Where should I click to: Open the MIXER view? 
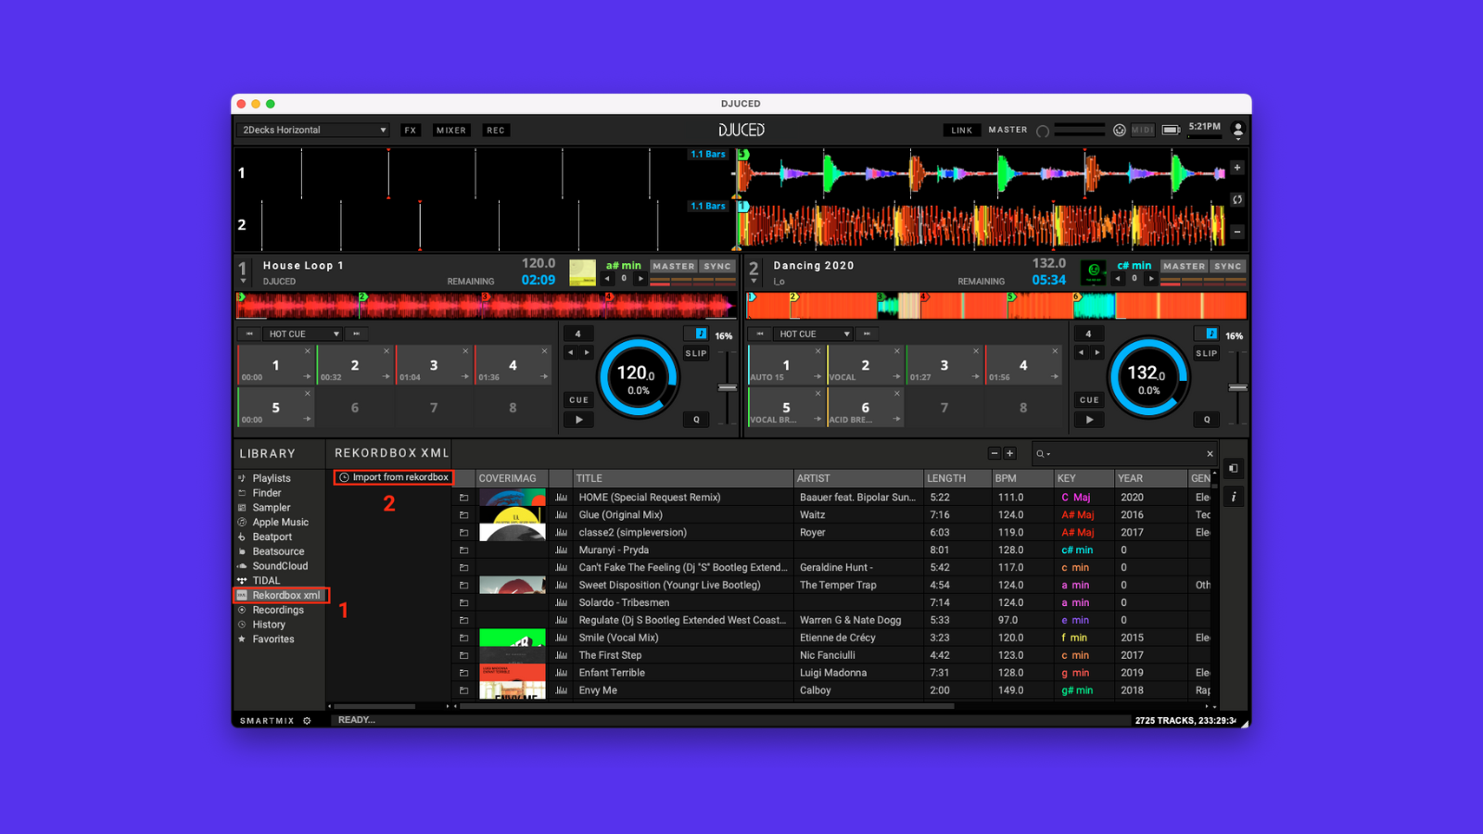(451, 130)
